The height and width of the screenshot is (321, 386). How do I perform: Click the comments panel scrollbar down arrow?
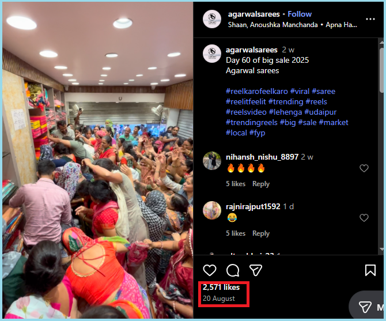pyautogui.click(x=381, y=250)
